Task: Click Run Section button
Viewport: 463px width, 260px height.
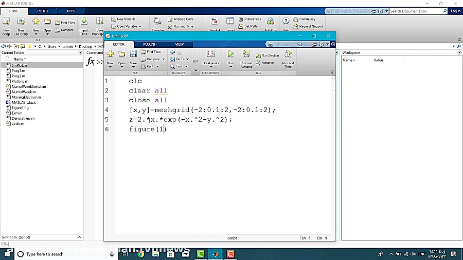Action: (x=267, y=55)
